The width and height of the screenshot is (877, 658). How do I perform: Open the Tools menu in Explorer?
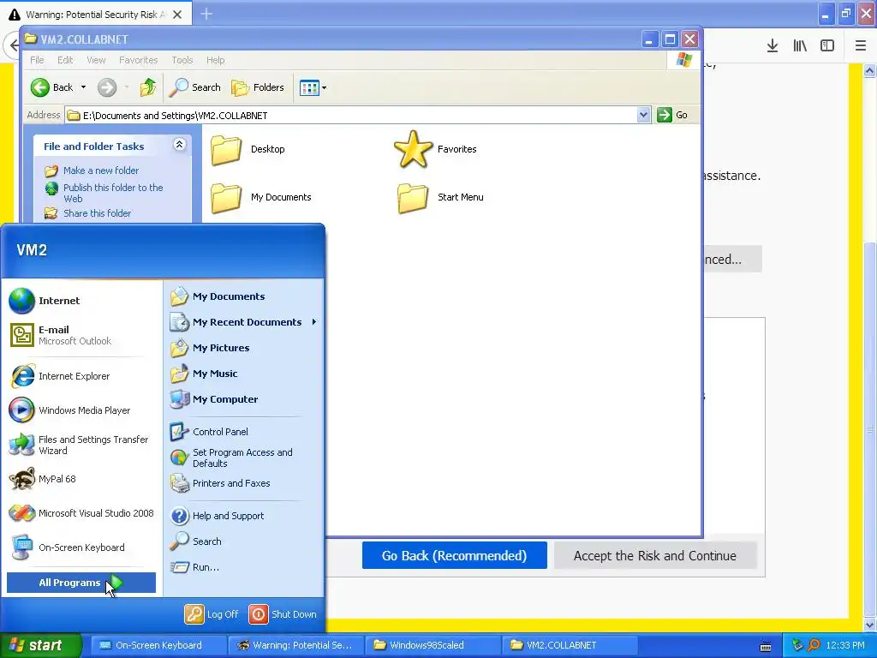pos(182,60)
